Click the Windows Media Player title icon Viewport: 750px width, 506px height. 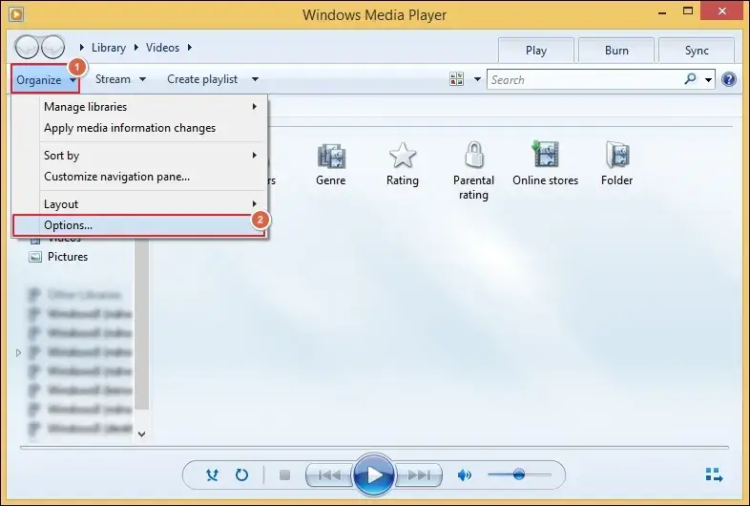coord(16,14)
